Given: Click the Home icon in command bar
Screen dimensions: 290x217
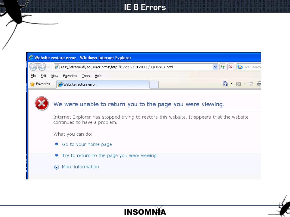Looking at the screenshot, I should pos(225,84).
